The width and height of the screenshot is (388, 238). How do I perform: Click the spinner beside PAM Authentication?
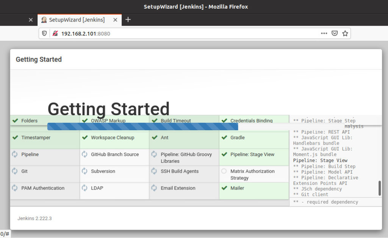click(x=15, y=188)
